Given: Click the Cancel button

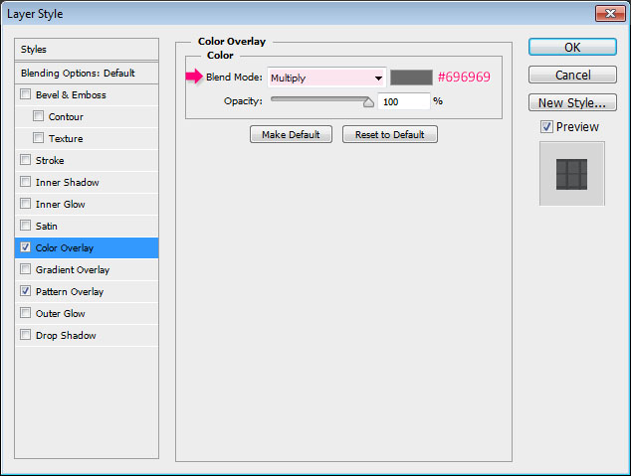Looking at the screenshot, I should (572, 75).
